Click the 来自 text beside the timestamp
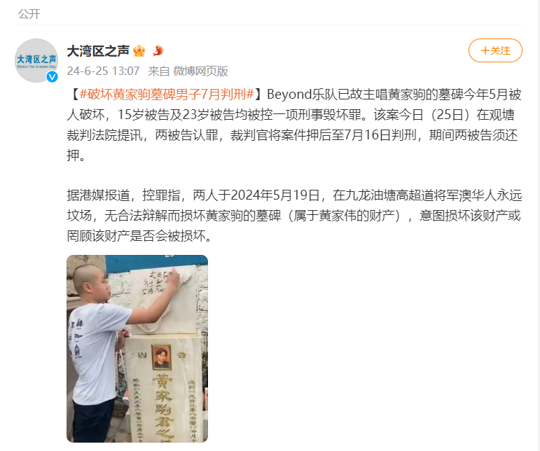 159,71
